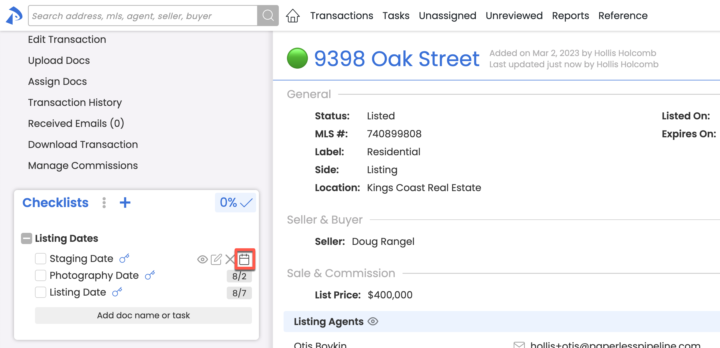The image size is (720, 348).
Task: Open calendar icon for Staging Date
Action: [x=244, y=259]
